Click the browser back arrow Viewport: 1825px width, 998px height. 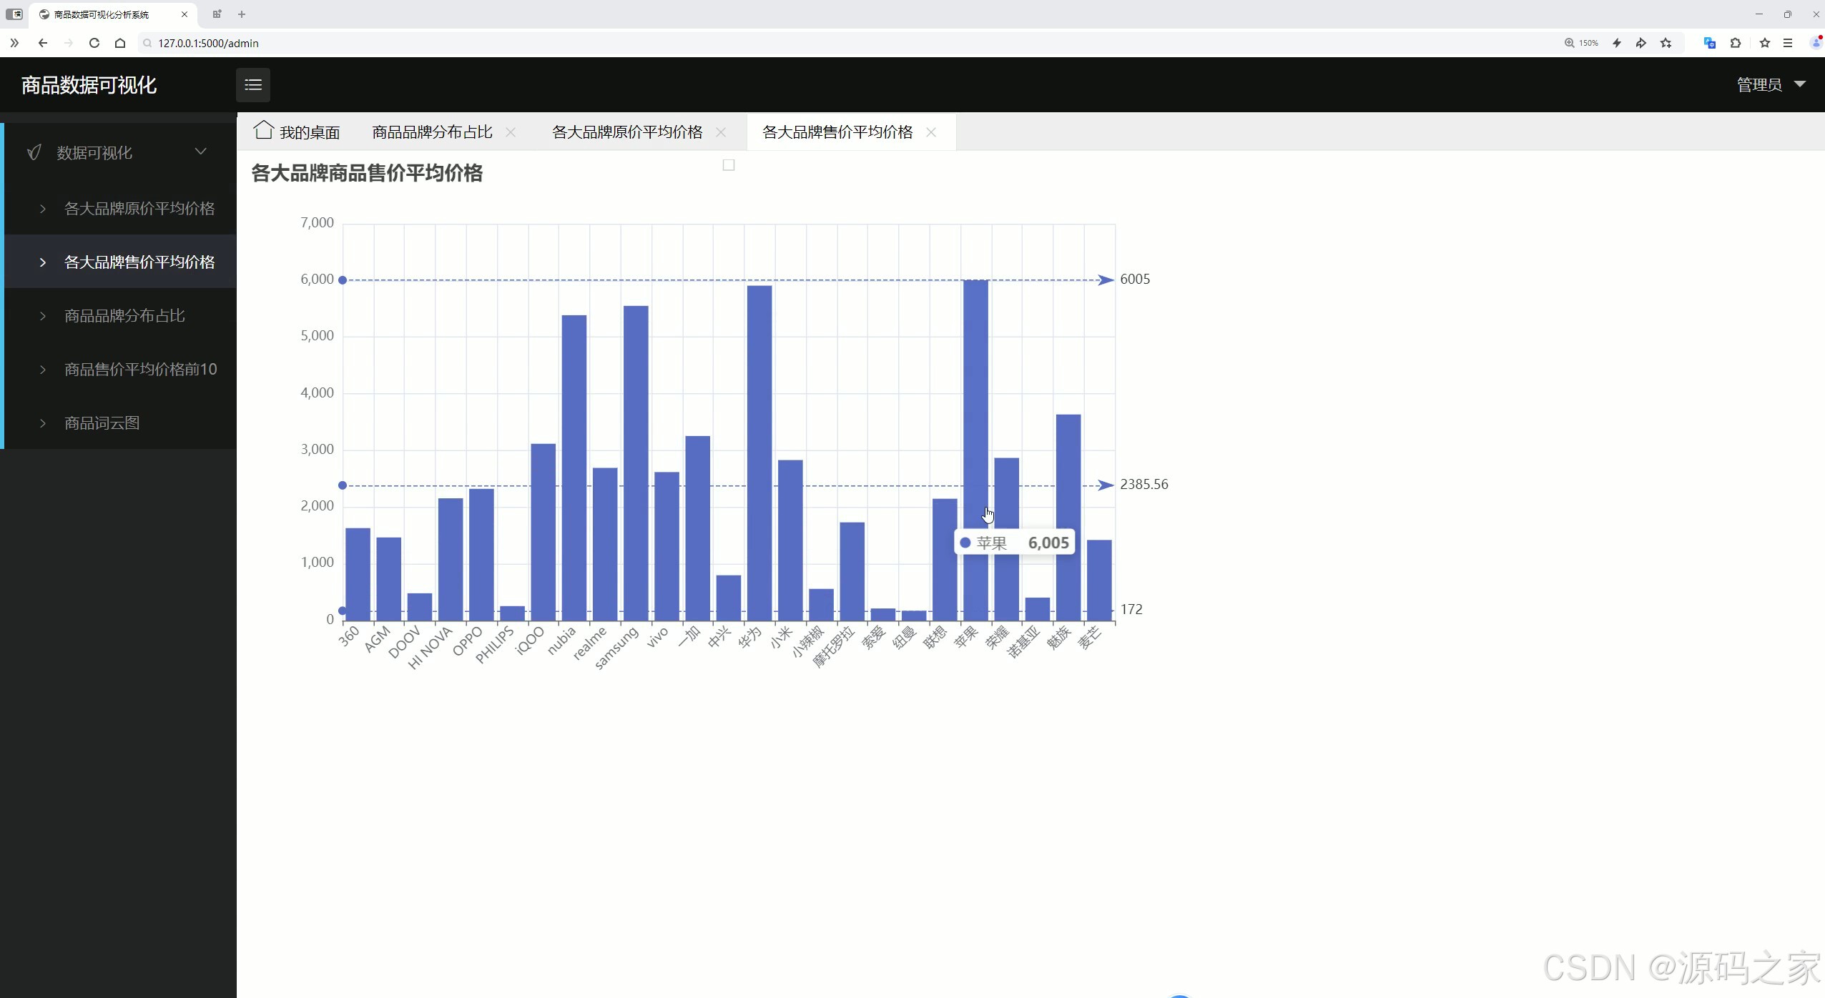point(43,43)
